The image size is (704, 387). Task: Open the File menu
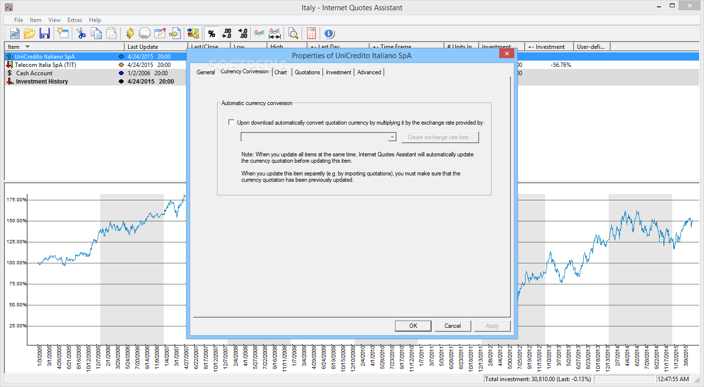[x=19, y=20]
